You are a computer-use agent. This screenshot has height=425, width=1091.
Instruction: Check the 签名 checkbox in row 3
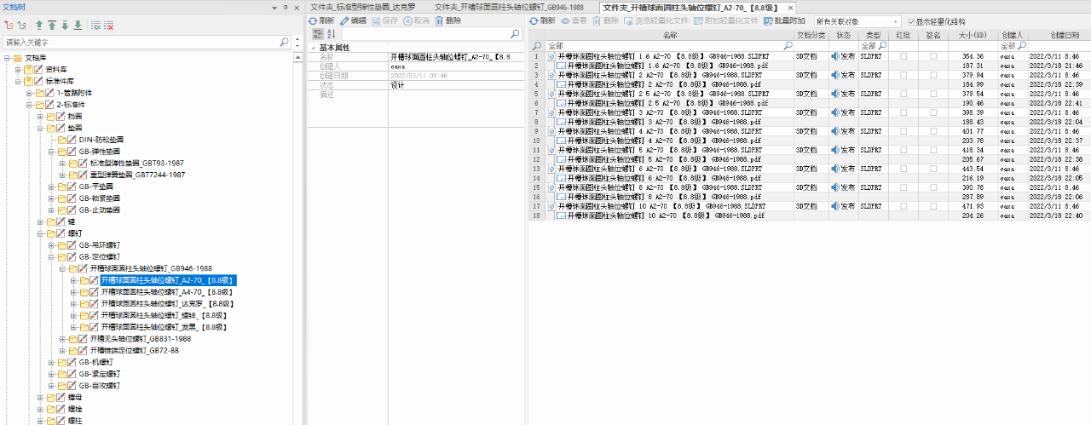[933, 75]
